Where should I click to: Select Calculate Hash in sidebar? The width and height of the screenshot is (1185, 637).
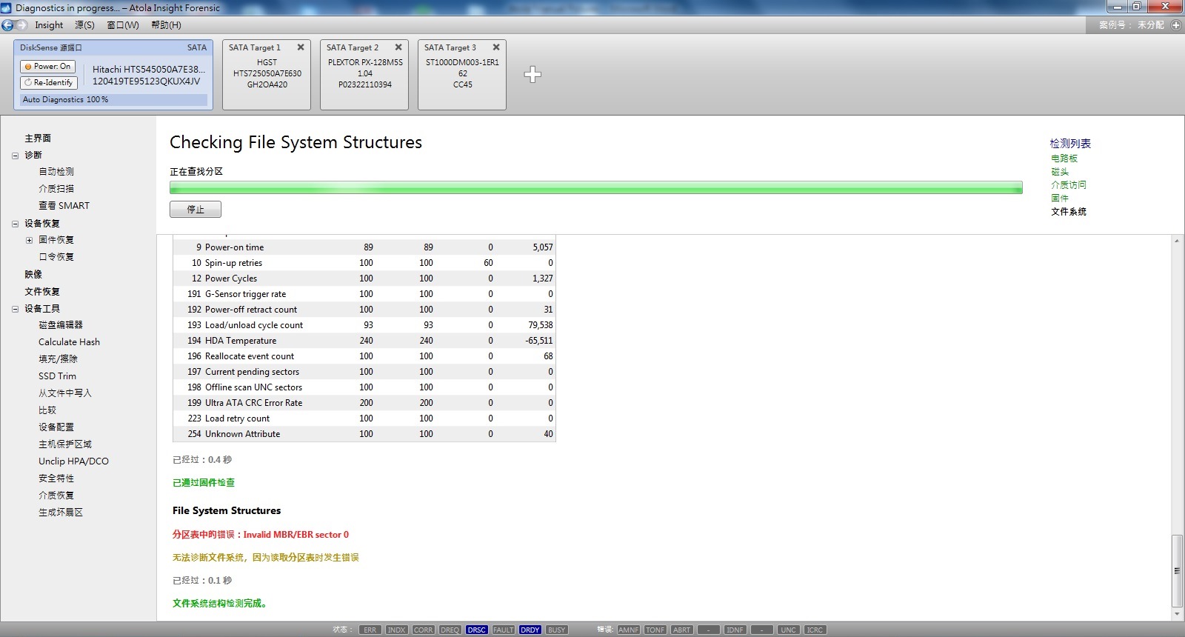(69, 342)
